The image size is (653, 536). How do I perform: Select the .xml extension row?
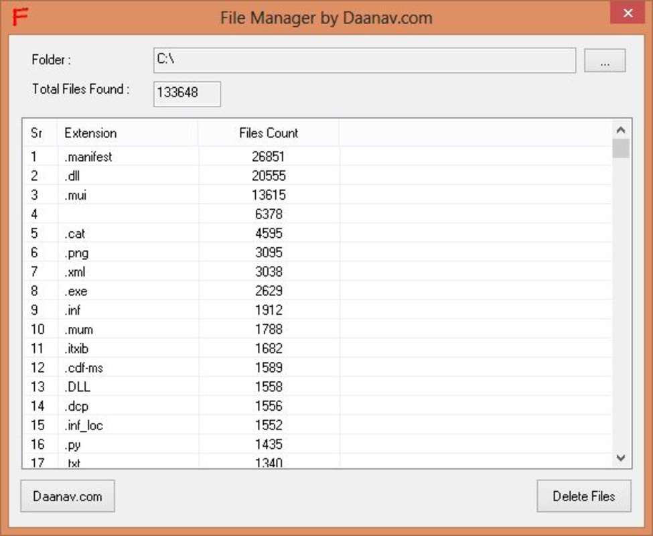(x=317, y=271)
